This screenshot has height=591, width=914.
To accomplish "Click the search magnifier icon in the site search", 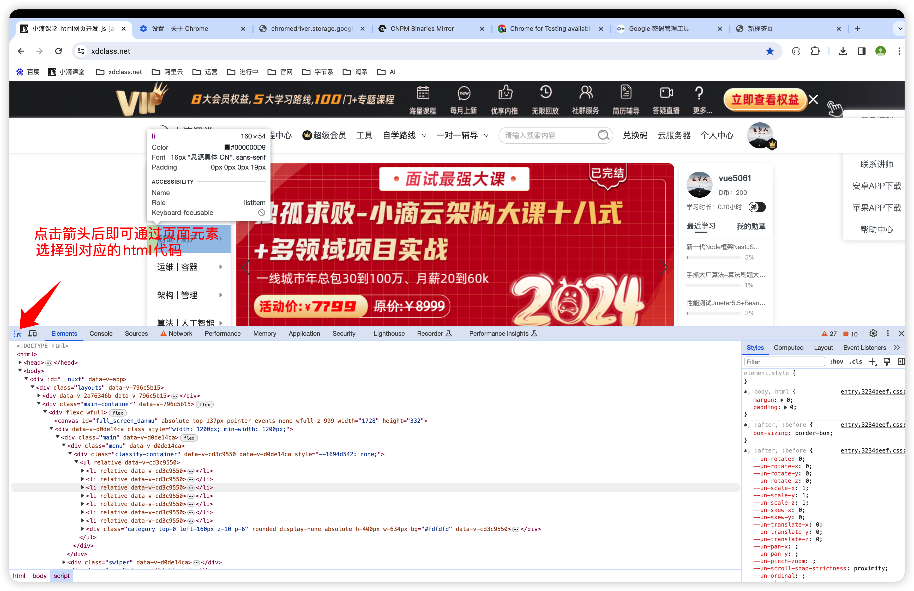I will [x=603, y=135].
